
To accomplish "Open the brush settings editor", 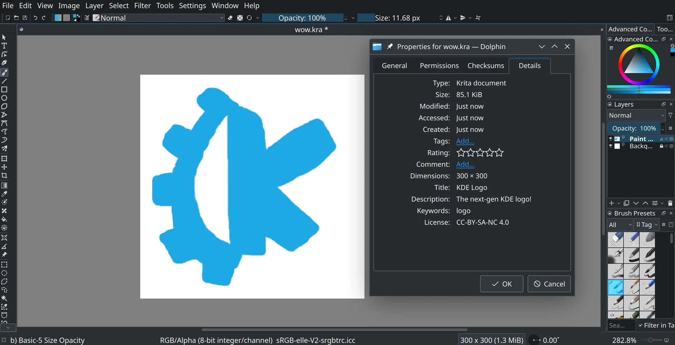I will click(86, 18).
